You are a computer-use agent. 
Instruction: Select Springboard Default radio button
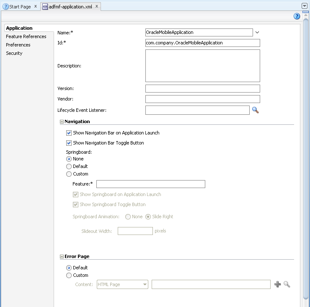pos(69,166)
